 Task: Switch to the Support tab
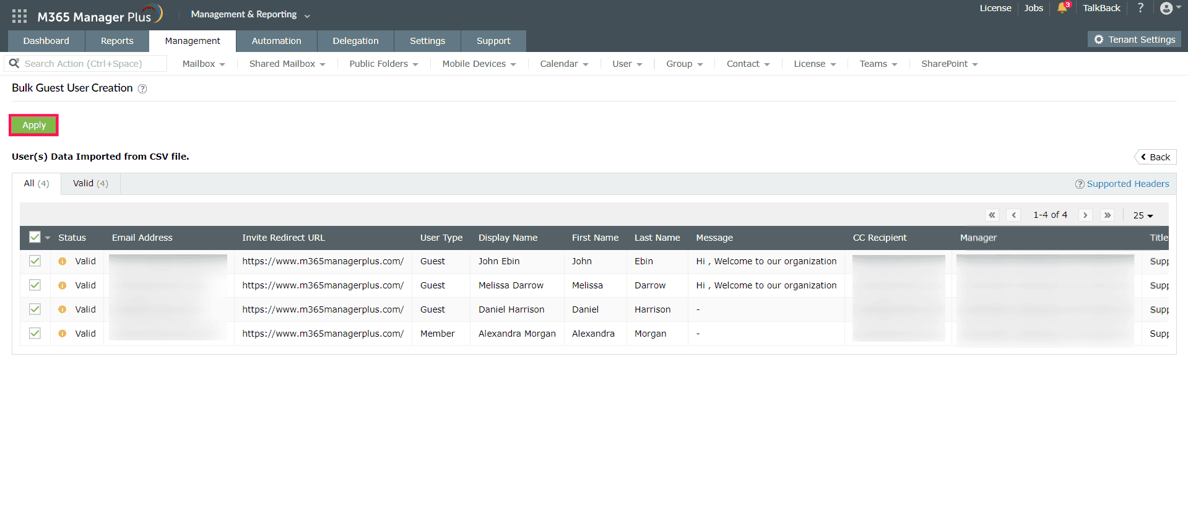point(493,41)
